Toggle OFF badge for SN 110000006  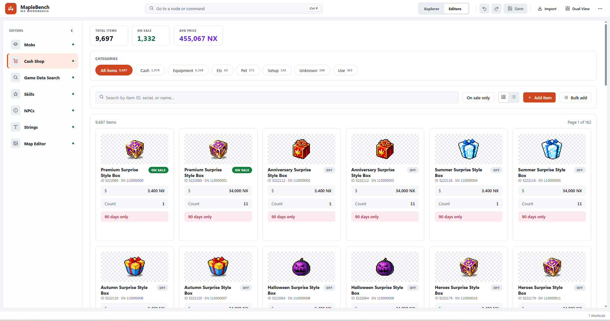[162, 288]
